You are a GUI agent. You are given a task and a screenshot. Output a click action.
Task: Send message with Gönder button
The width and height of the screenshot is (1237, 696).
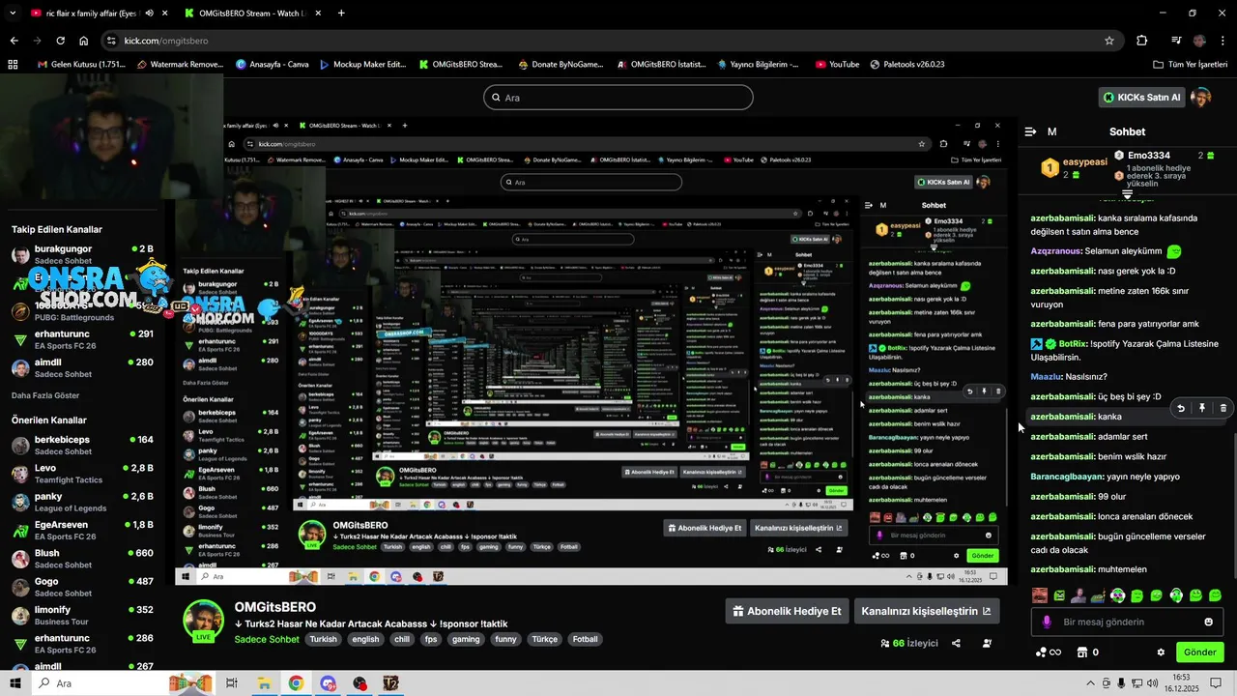click(x=1199, y=652)
